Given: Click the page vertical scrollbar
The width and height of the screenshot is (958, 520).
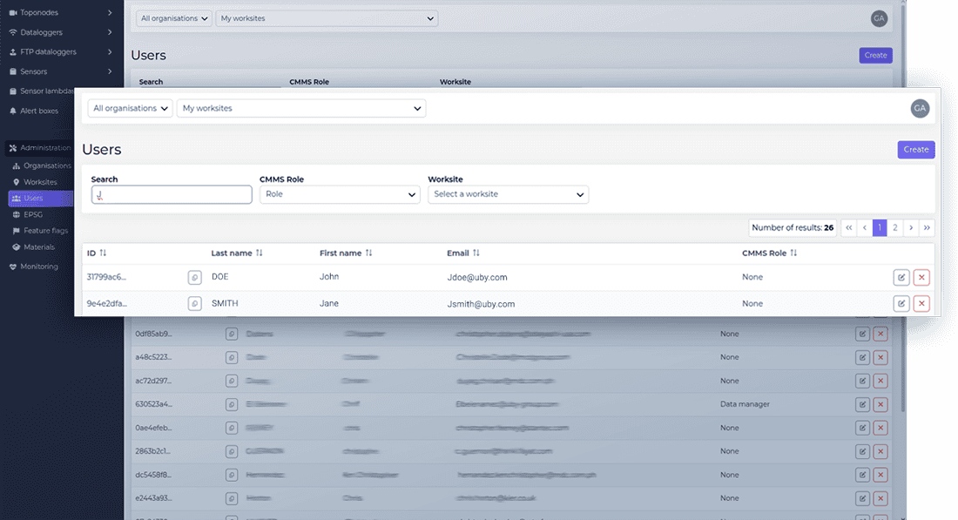Looking at the screenshot, I should (903, 208).
